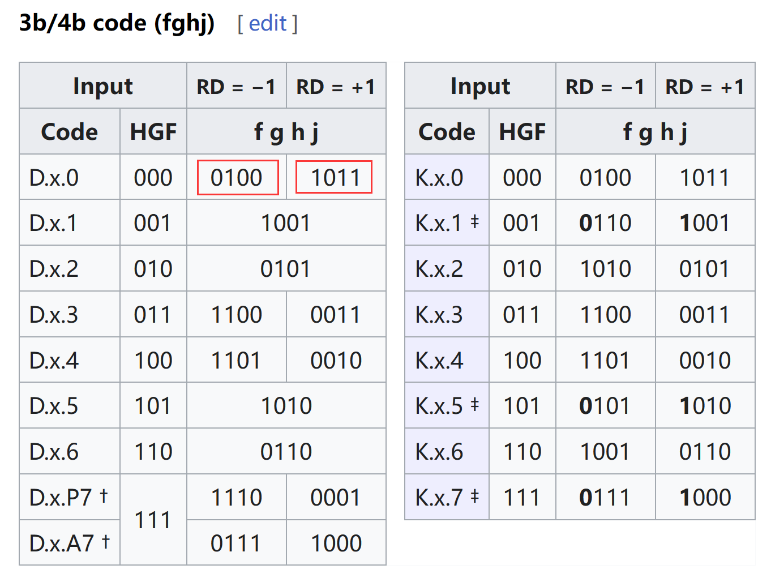The height and width of the screenshot is (582, 771).
Task: Select the merged 1010 cell in the D.x.5 row
Action: [x=286, y=406]
